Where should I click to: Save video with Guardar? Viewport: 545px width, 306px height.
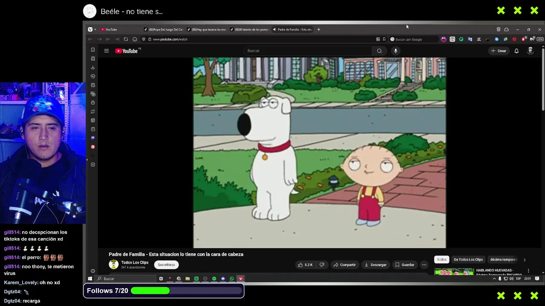click(x=404, y=265)
